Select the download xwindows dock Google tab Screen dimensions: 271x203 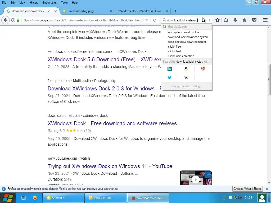[32, 11]
